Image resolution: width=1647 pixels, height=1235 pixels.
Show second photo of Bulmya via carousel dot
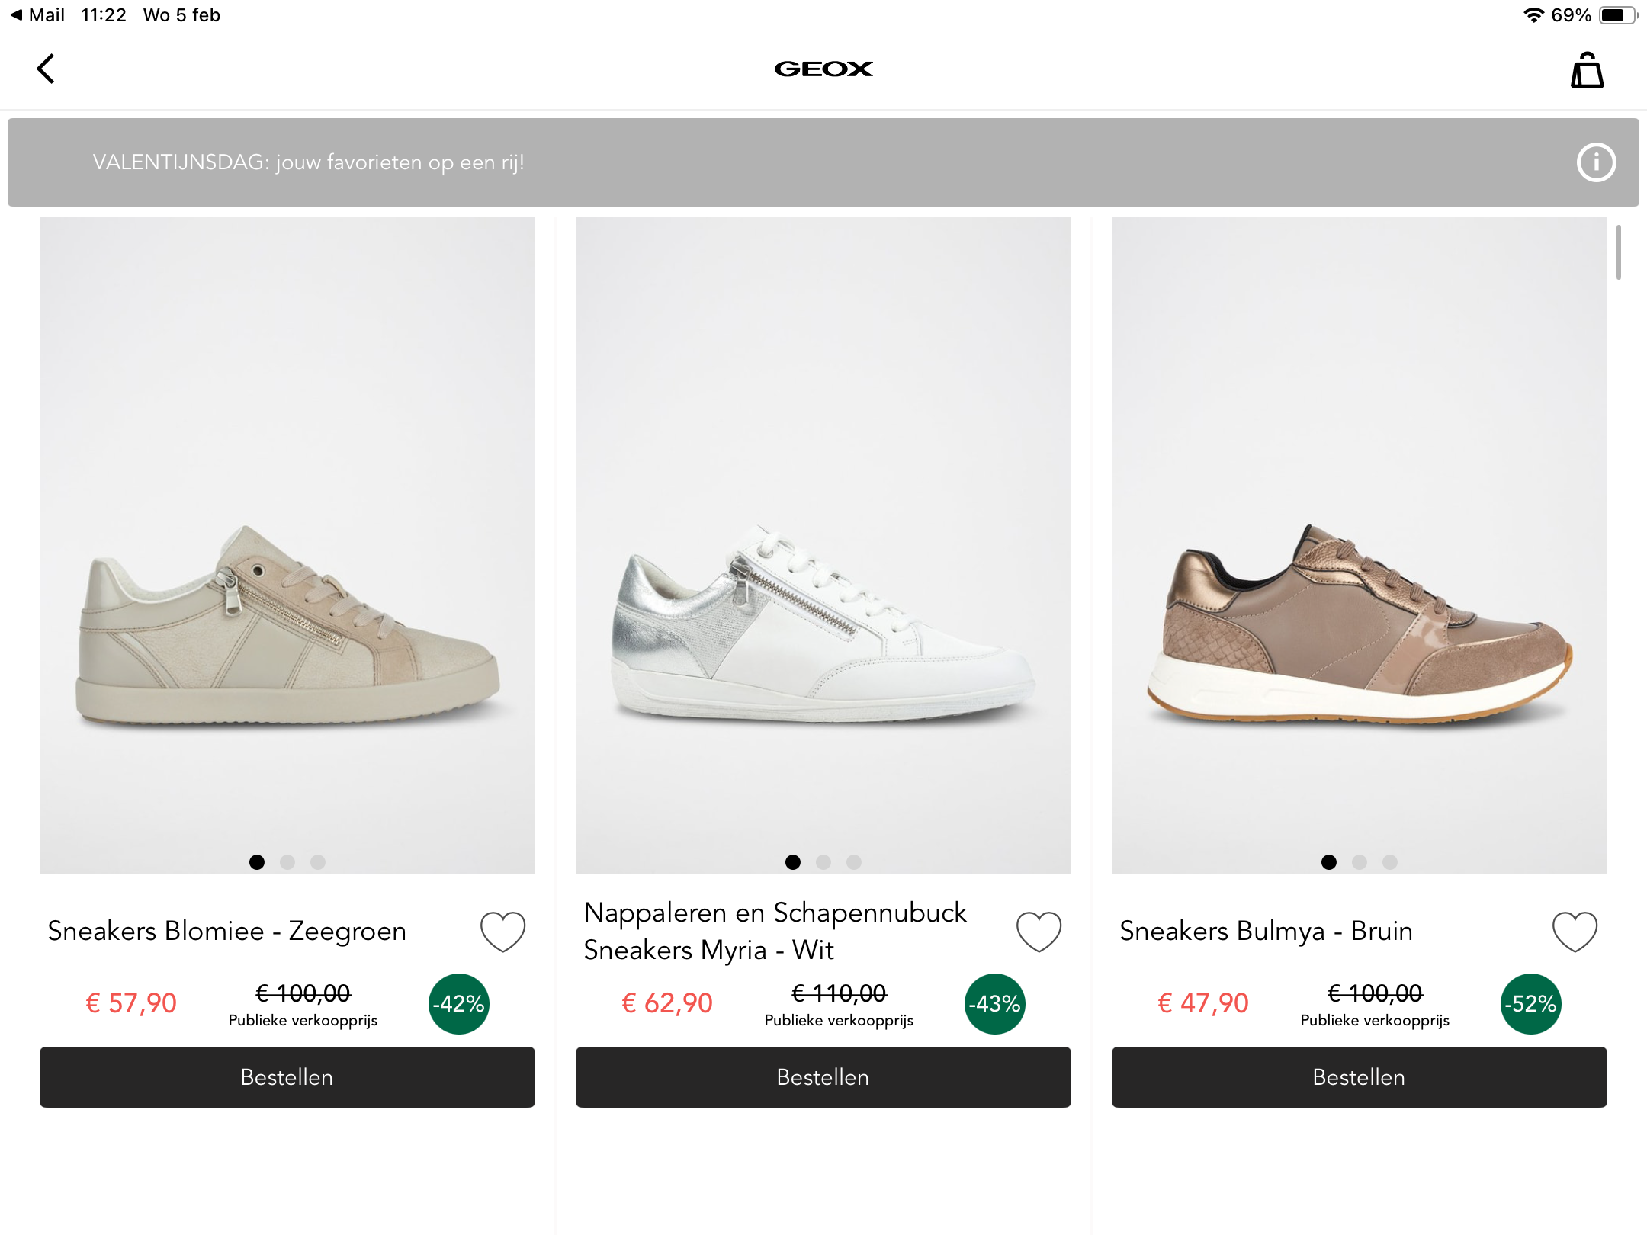[x=1359, y=862]
